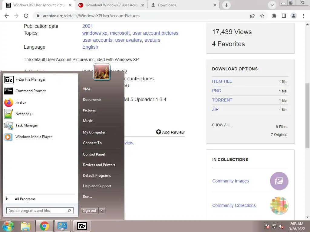Download the ZIP file option
The height and width of the screenshot is (232, 310).
[x=215, y=109]
